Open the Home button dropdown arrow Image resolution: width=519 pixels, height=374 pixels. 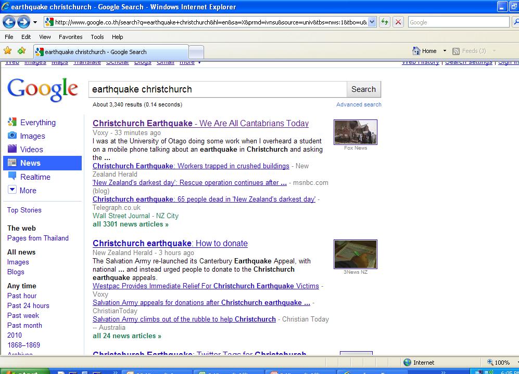(445, 51)
